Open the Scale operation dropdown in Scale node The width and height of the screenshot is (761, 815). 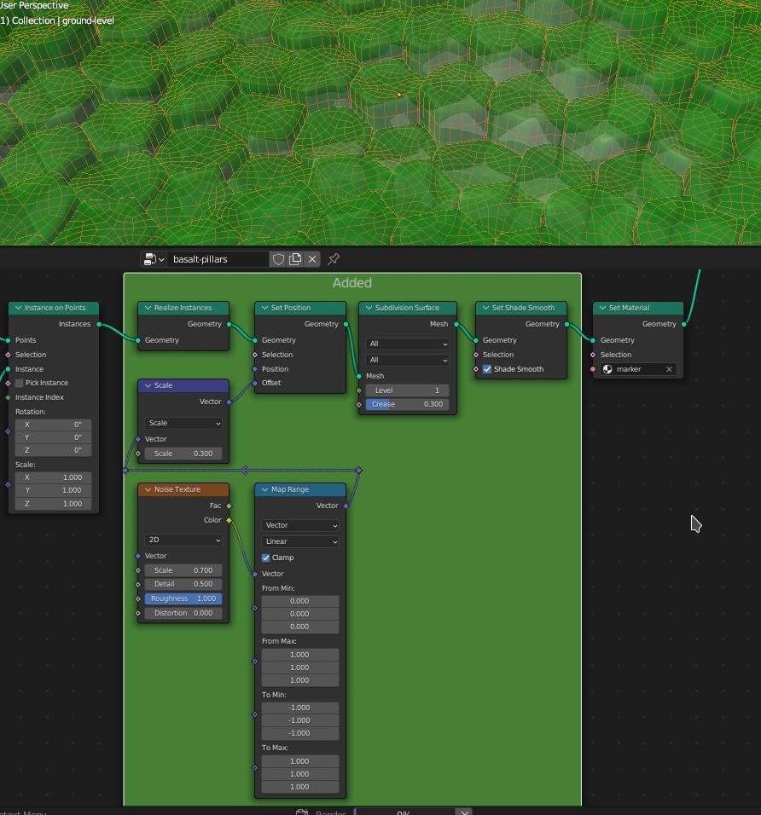tap(183, 423)
